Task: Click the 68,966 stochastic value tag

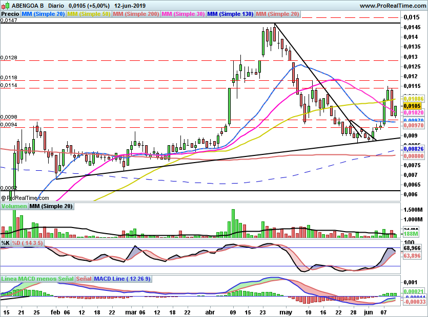Action: (x=413, y=248)
